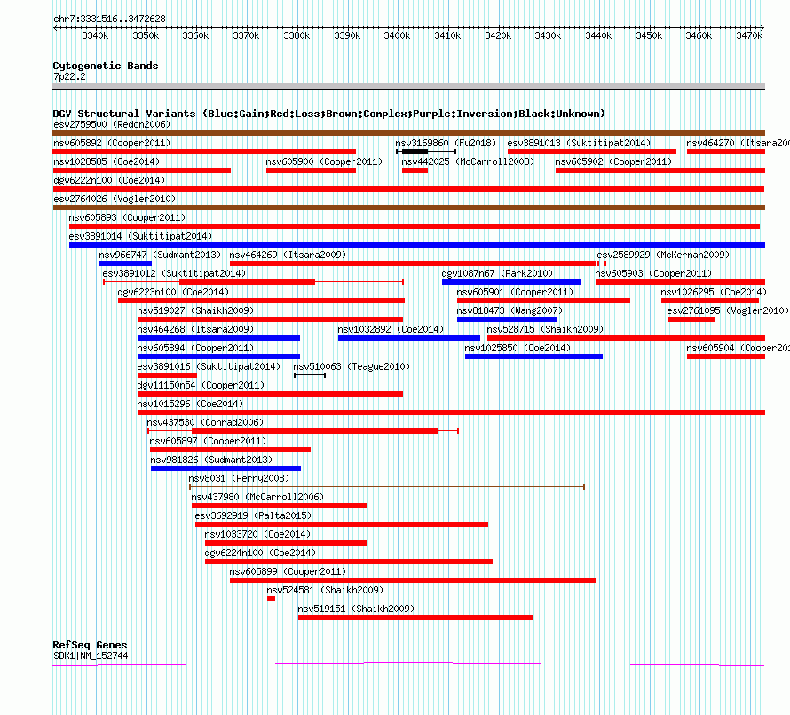Click the esv3891013 (Suktitipat2014) variant label

pyautogui.click(x=579, y=143)
